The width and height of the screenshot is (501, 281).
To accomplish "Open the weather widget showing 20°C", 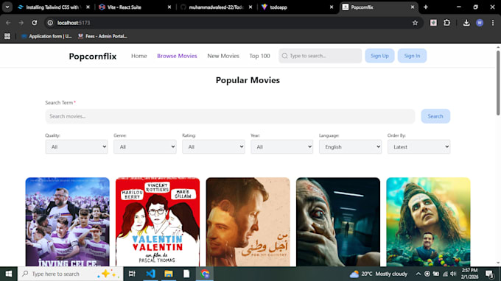I will pos(378,274).
